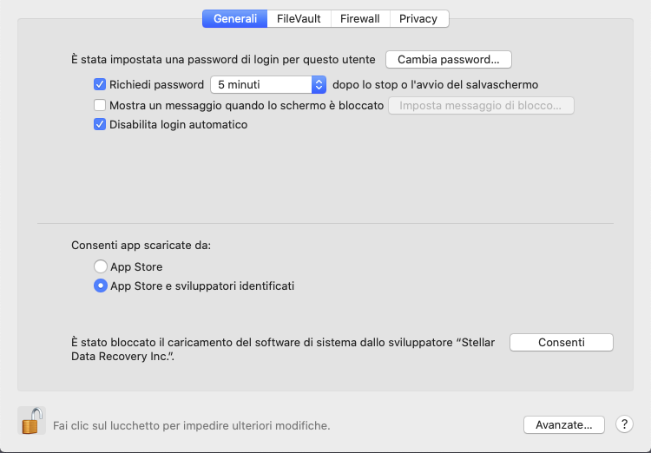Open the FileVault tab
The image size is (651, 453).
[298, 18]
